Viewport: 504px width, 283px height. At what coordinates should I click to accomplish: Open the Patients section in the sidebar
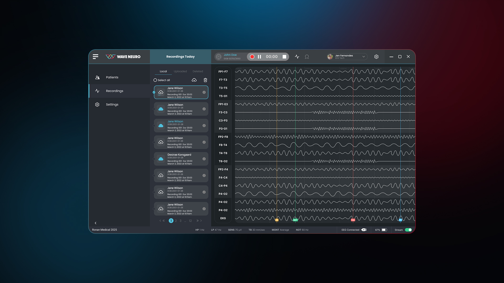[119, 77]
